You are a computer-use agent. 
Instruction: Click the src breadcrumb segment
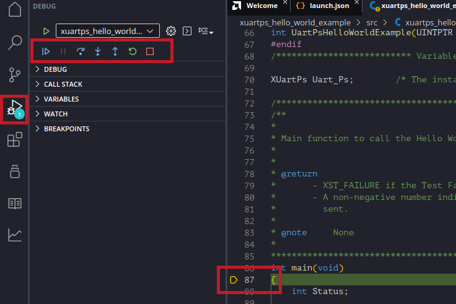pos(371,22)
